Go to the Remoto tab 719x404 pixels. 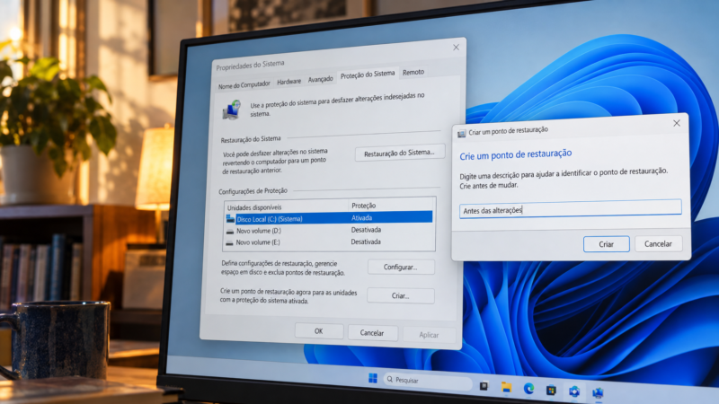pos(413,72)
